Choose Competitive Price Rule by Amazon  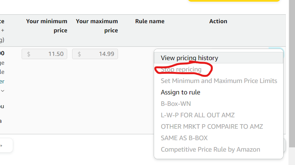click(210, 149)
